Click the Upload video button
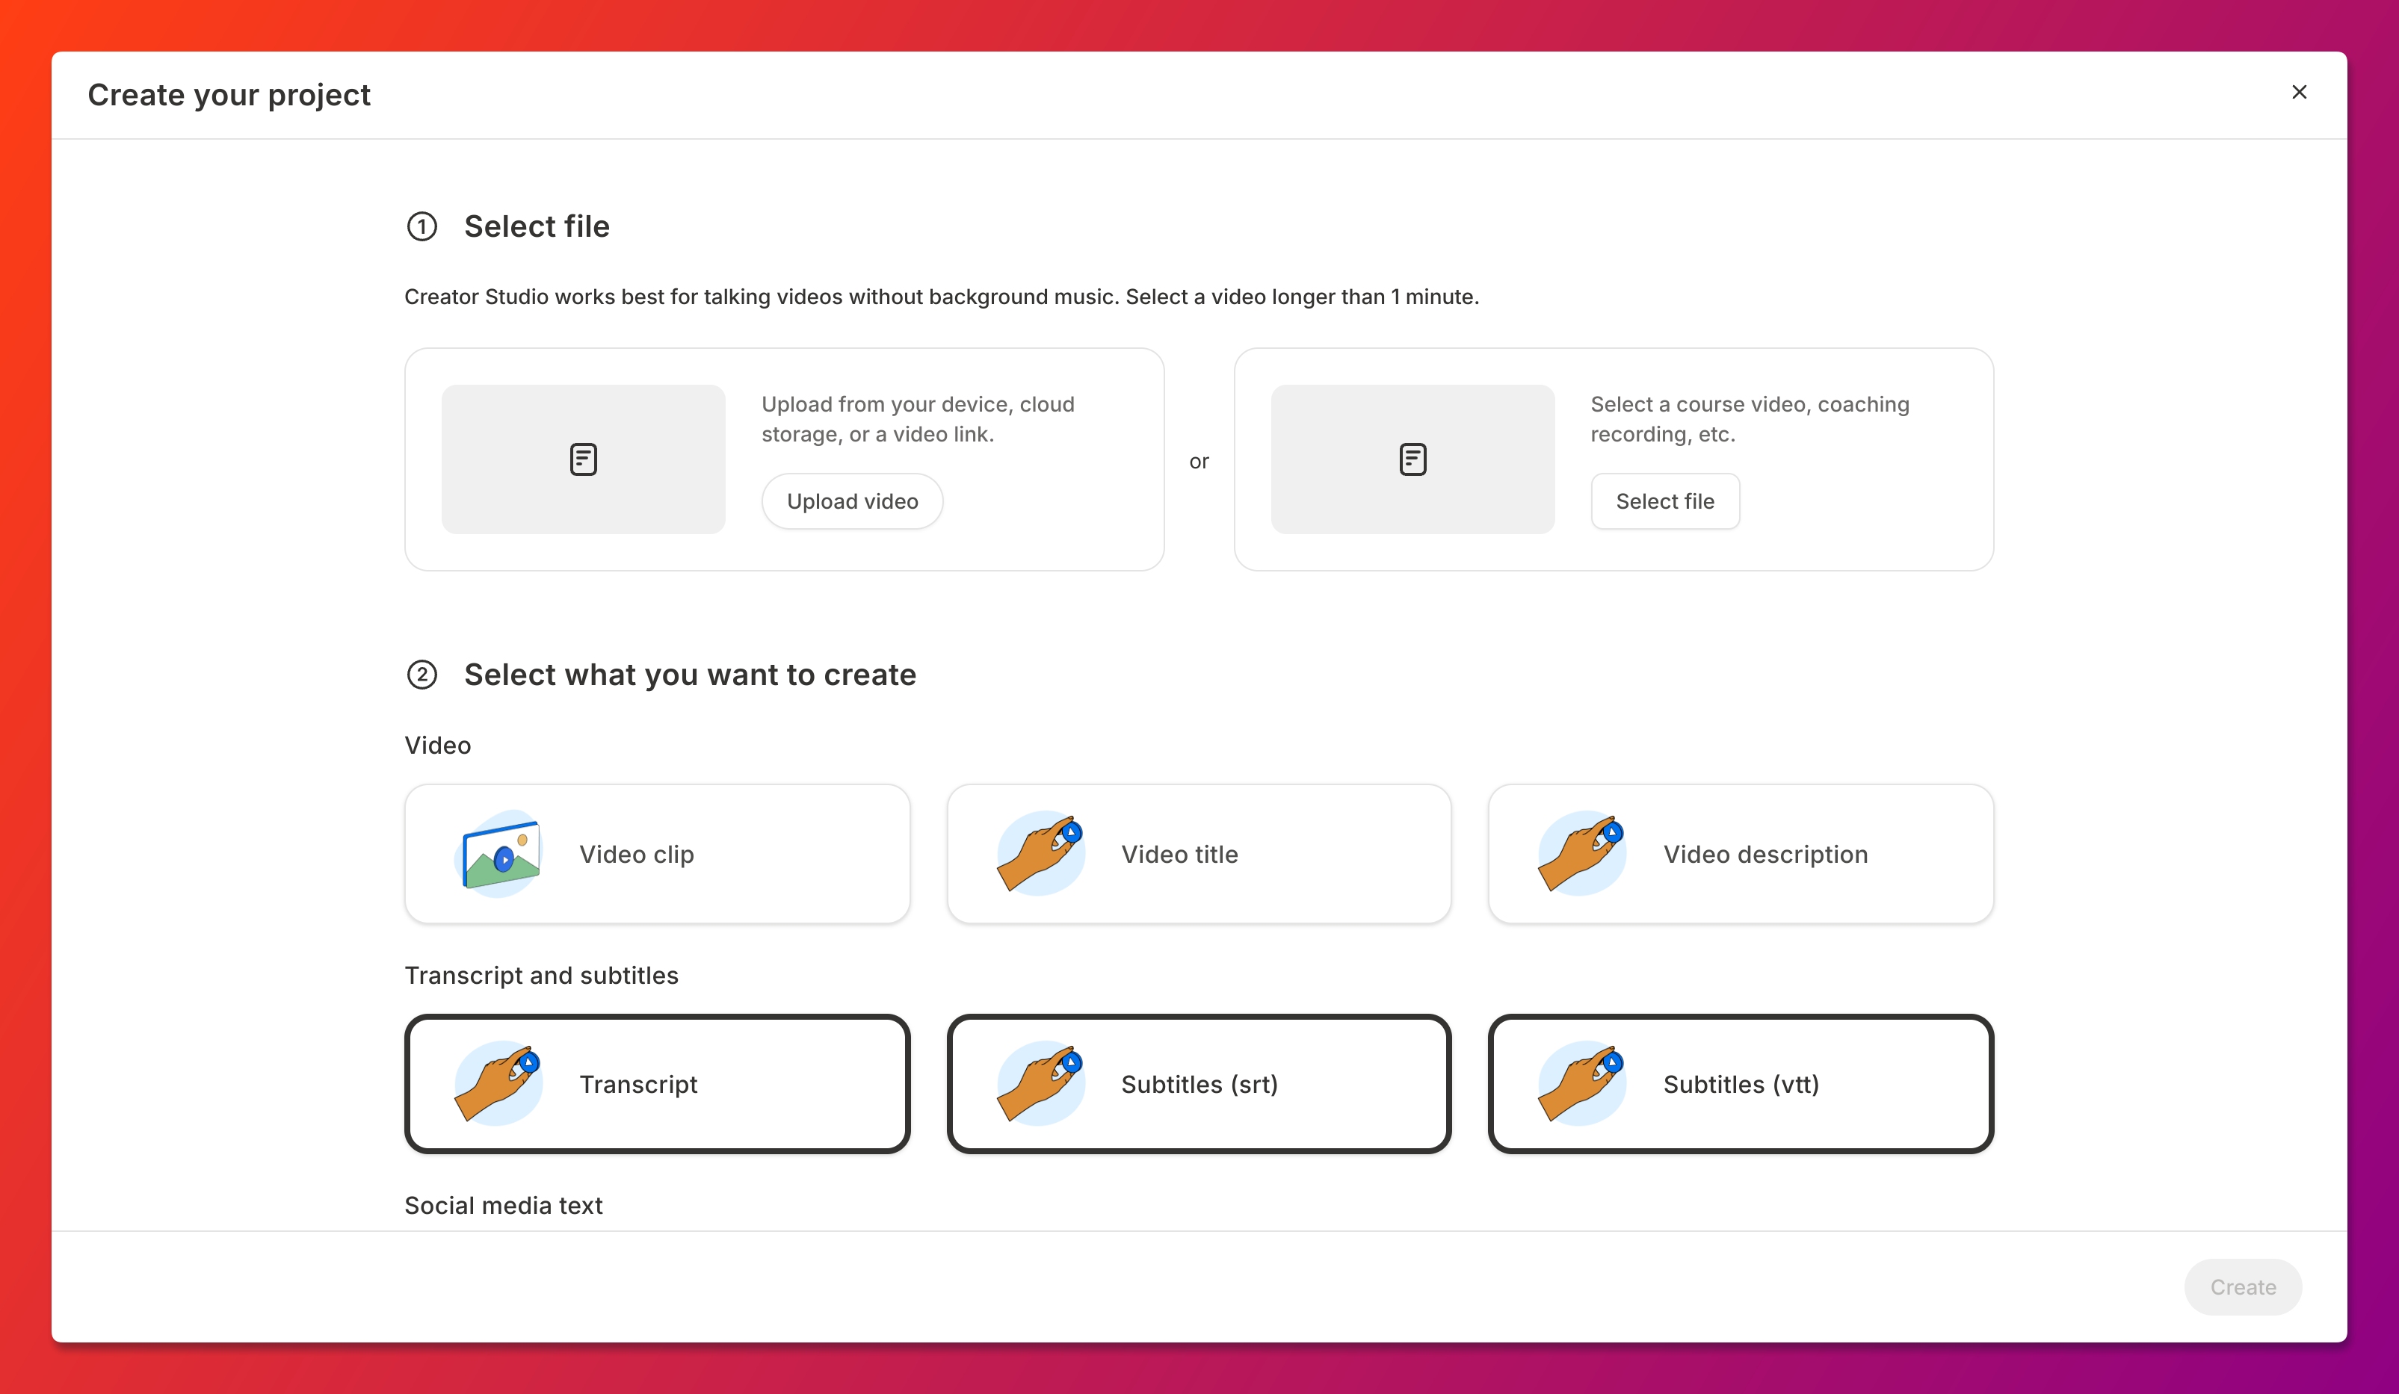 [x=852, y=501]
